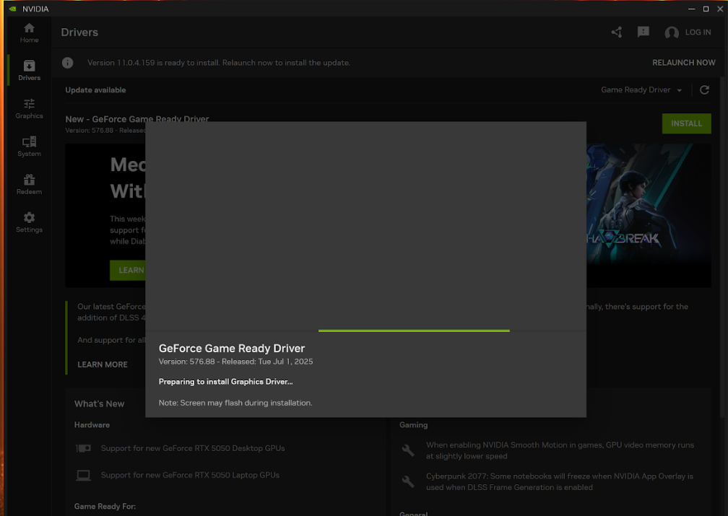Click the desktop GPU icon for RTX 5050
The image size is (728, 516).
[83, 448]
